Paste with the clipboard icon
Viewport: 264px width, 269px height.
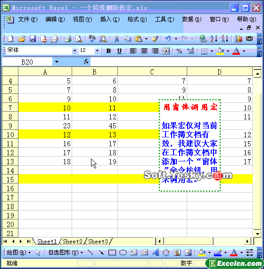point(139,39)
